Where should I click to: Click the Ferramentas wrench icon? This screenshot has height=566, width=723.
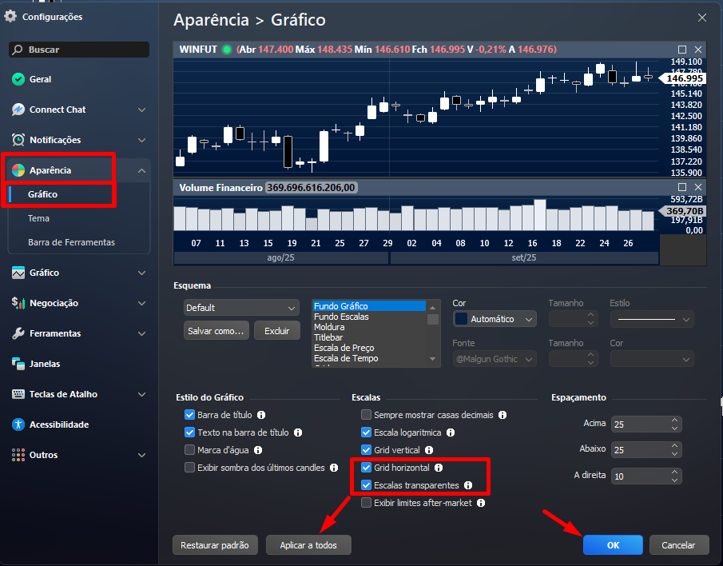(x=18, y=333)
